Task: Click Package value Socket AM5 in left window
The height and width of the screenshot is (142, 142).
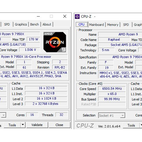Action: click(20, 44)
